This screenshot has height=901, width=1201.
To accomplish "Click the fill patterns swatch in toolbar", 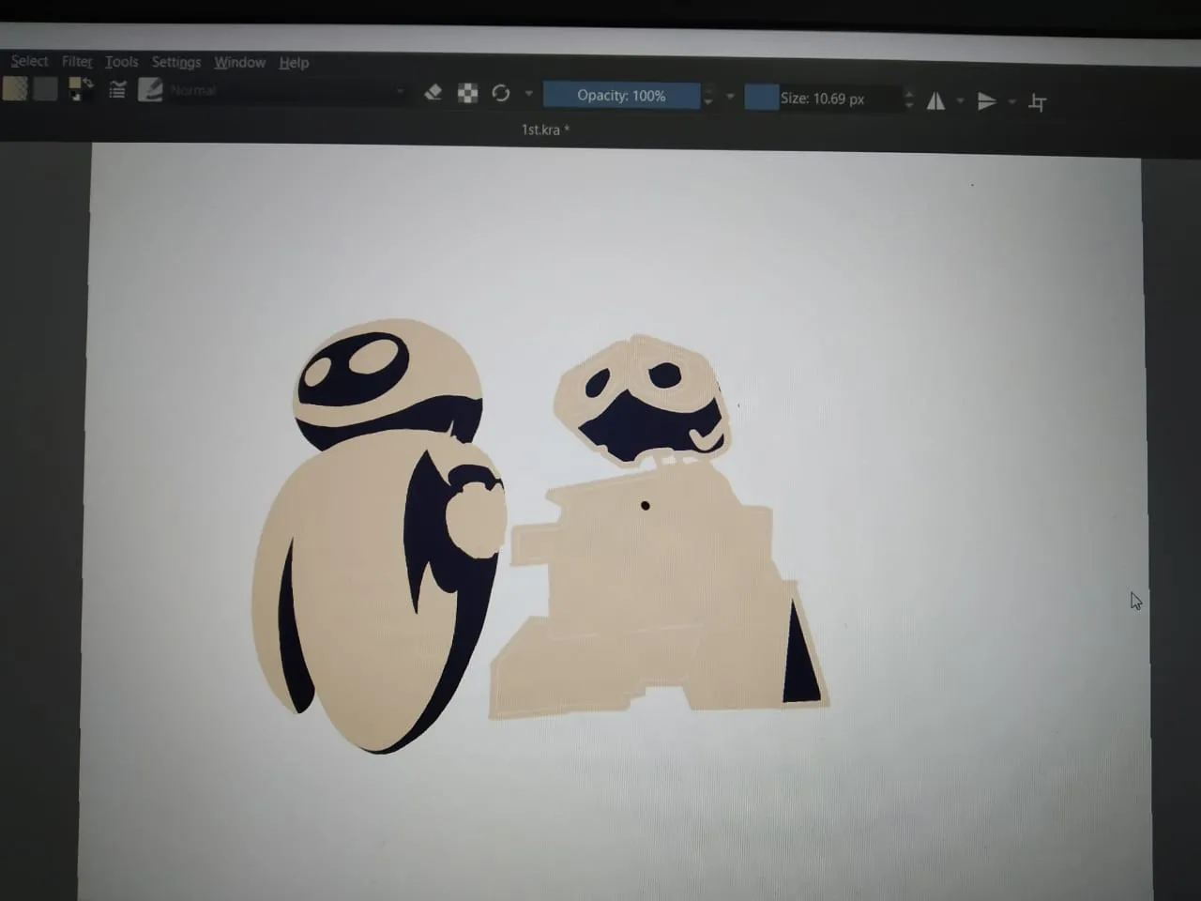I will coord(45,89).
